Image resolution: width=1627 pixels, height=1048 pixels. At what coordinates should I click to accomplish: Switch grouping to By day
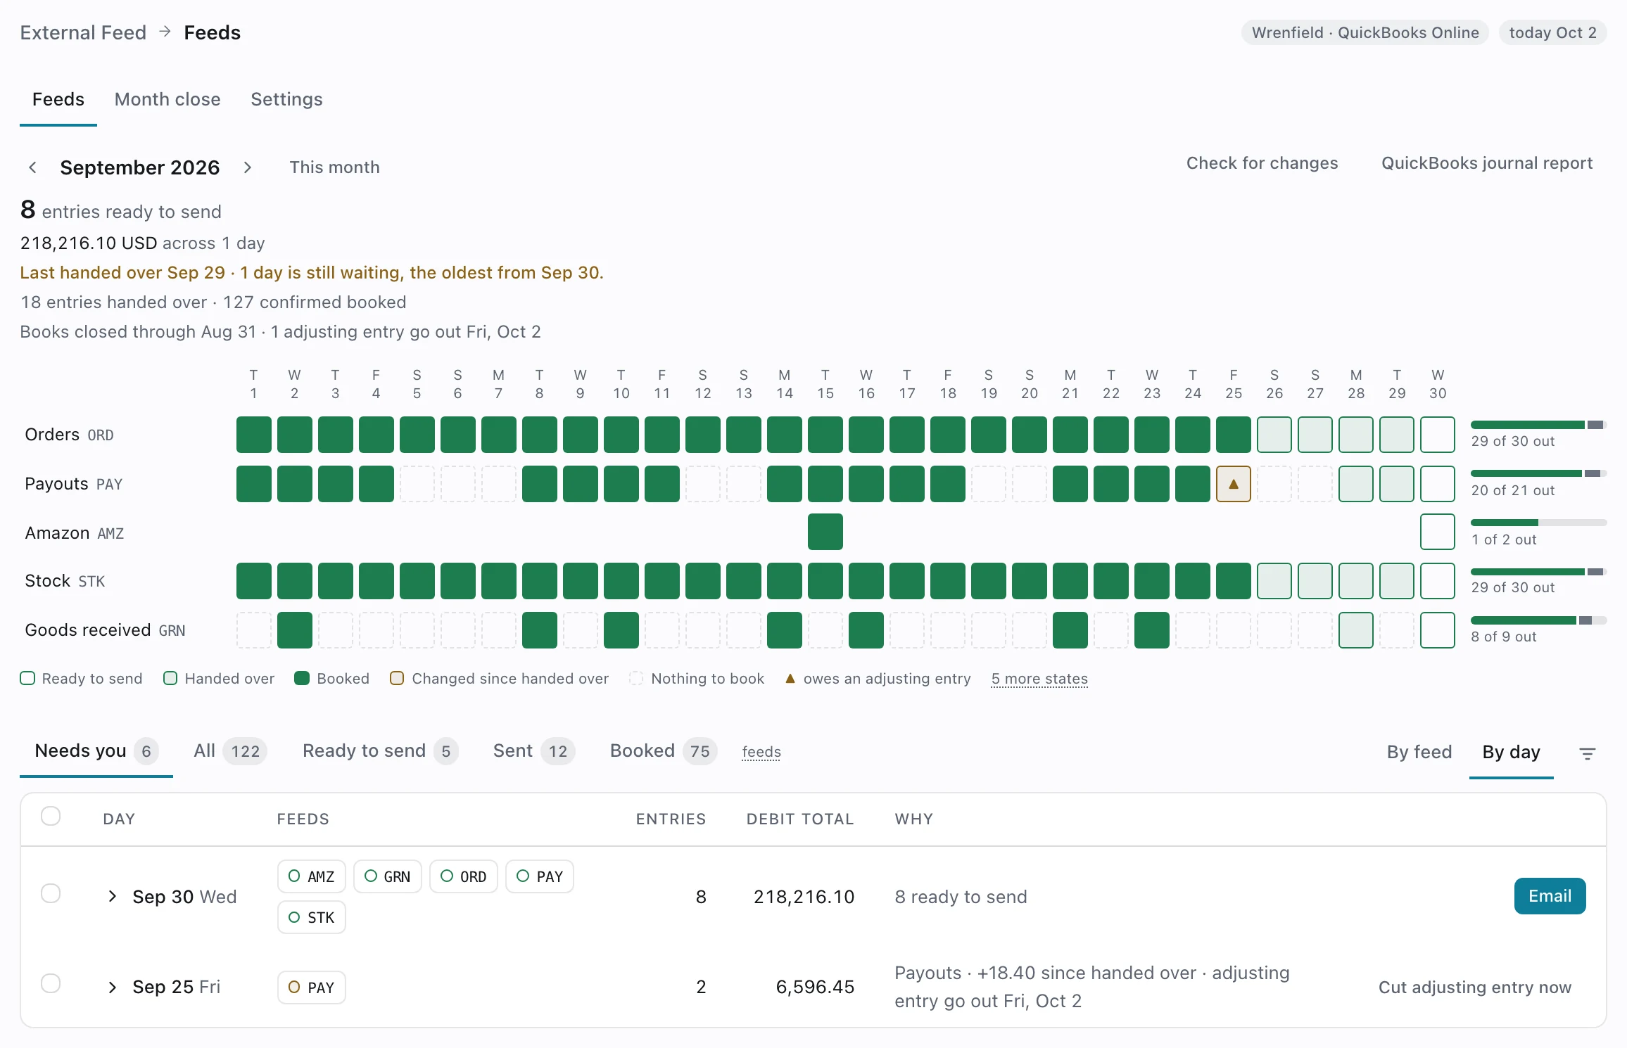(1511, 752)
